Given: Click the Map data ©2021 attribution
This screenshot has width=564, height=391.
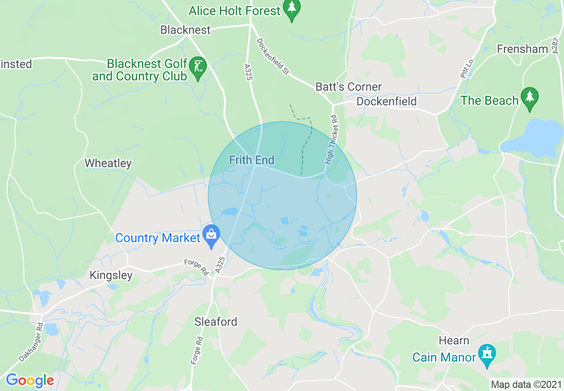Looking at the screenshot, I should (x=526, y=384).
